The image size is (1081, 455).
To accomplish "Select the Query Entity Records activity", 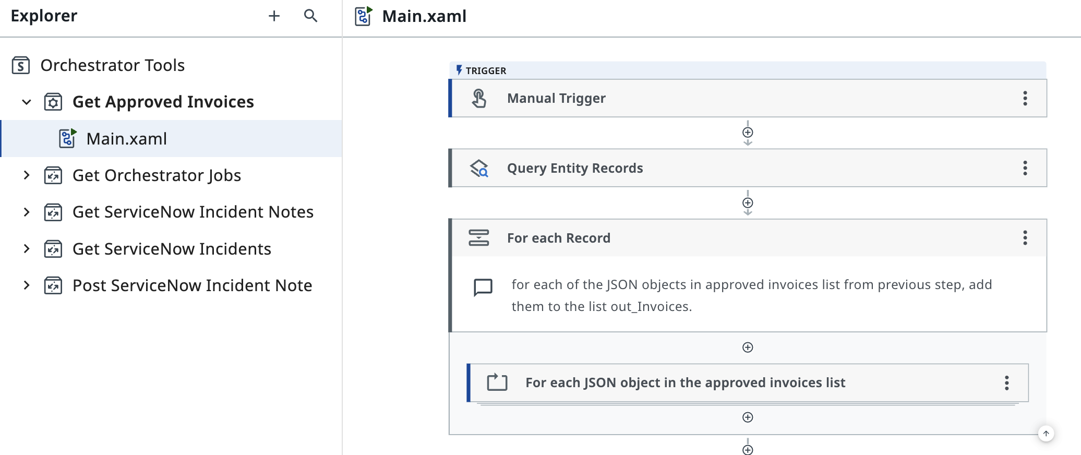I will pos(748,168).
